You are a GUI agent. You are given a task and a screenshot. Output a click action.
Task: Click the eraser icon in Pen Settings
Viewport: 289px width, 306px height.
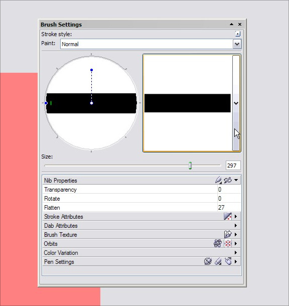tap(218, 261)
